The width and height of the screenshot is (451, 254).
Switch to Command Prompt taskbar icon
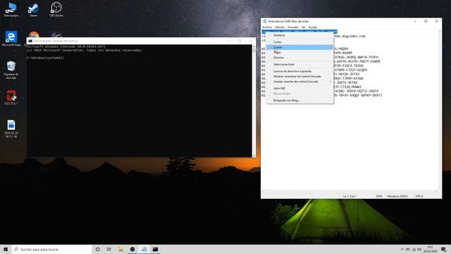pyautogui.click(x=155, y=249)
